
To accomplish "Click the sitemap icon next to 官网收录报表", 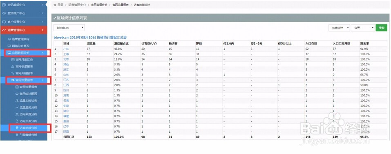I will coord(13,67).
